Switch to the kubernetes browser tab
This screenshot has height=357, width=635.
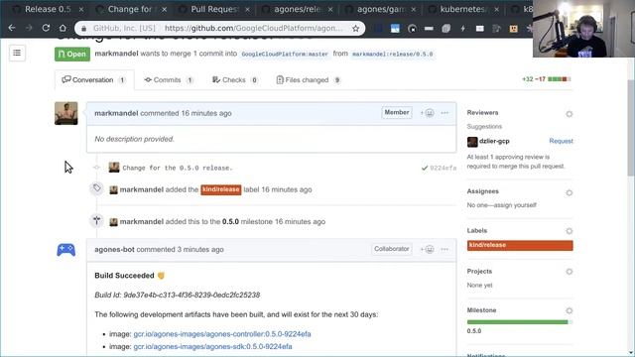point(463,9)
